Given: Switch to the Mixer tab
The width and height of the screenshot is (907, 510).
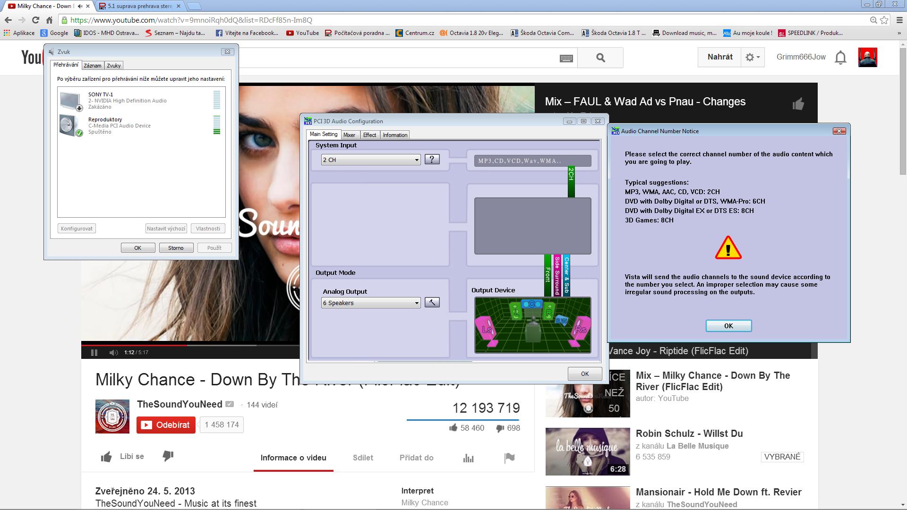Looking at the screenshot, I should (349, 135).
